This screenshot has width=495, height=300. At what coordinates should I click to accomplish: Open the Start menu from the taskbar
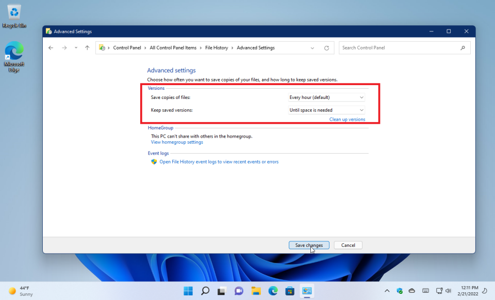pos(188,291)
